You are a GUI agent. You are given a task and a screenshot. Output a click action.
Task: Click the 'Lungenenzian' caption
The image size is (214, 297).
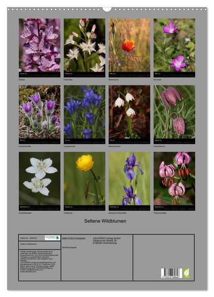pyautogui.click(x=69, y=147)
